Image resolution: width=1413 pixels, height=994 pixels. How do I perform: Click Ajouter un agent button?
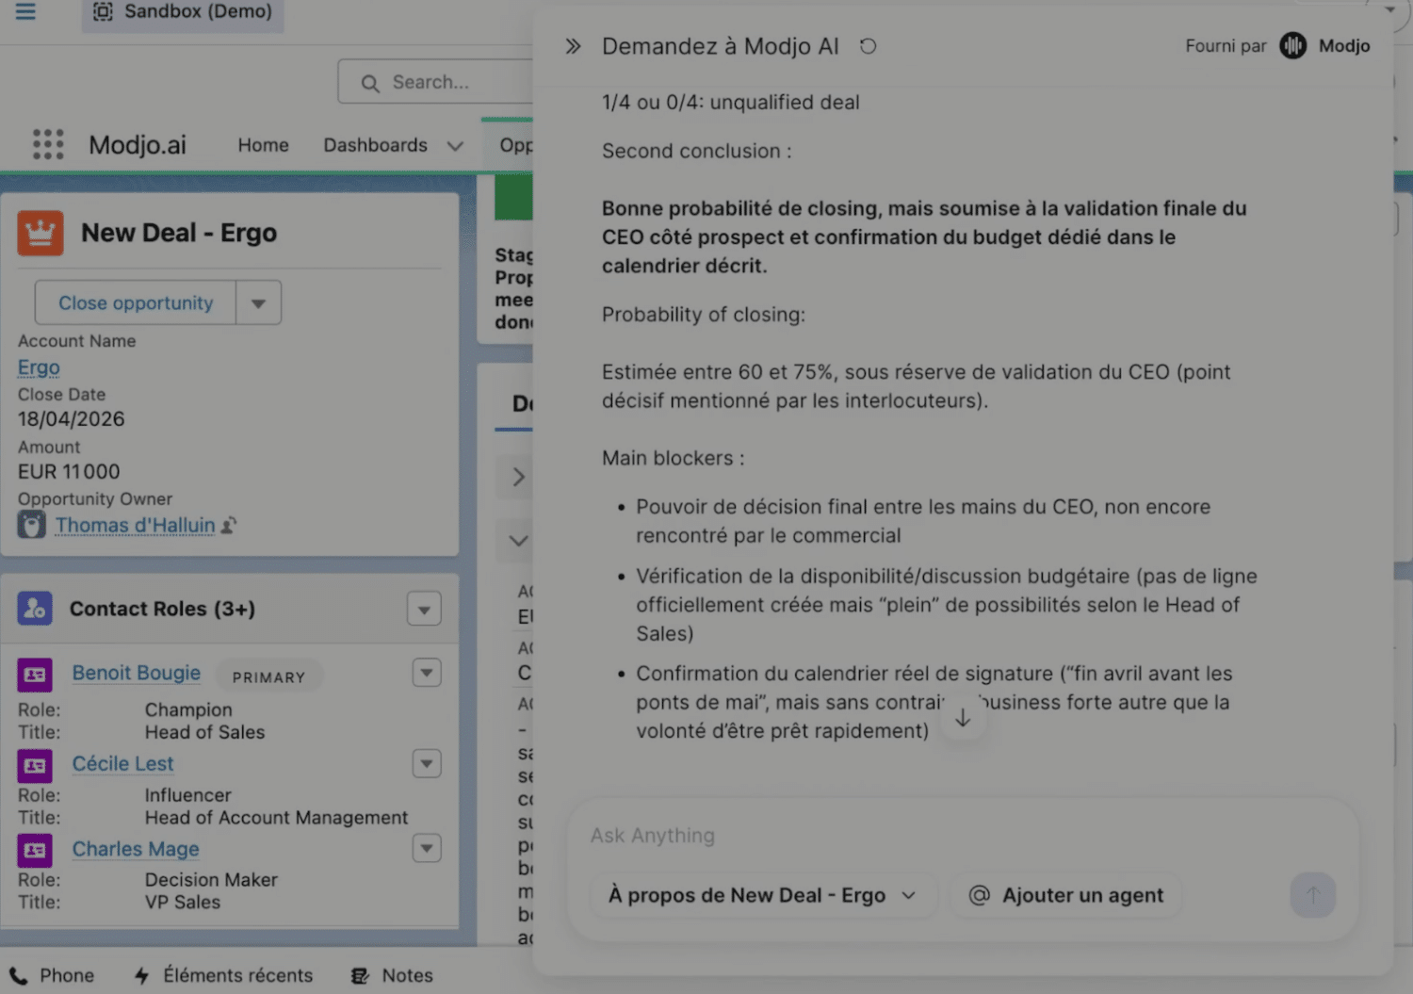coord(1066,895)
